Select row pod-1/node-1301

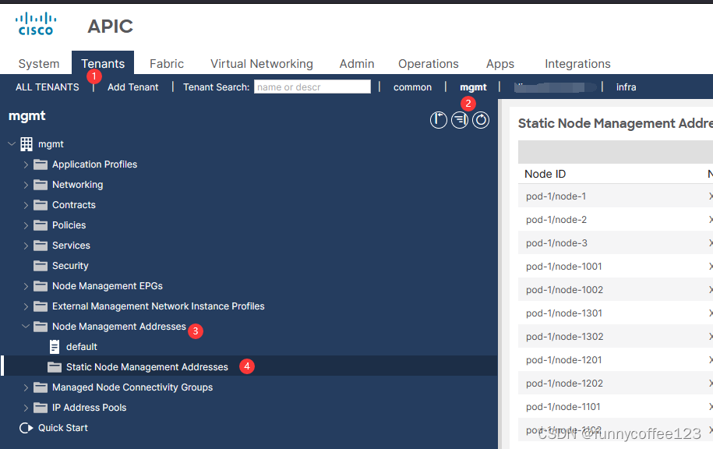tap(616, 313)
